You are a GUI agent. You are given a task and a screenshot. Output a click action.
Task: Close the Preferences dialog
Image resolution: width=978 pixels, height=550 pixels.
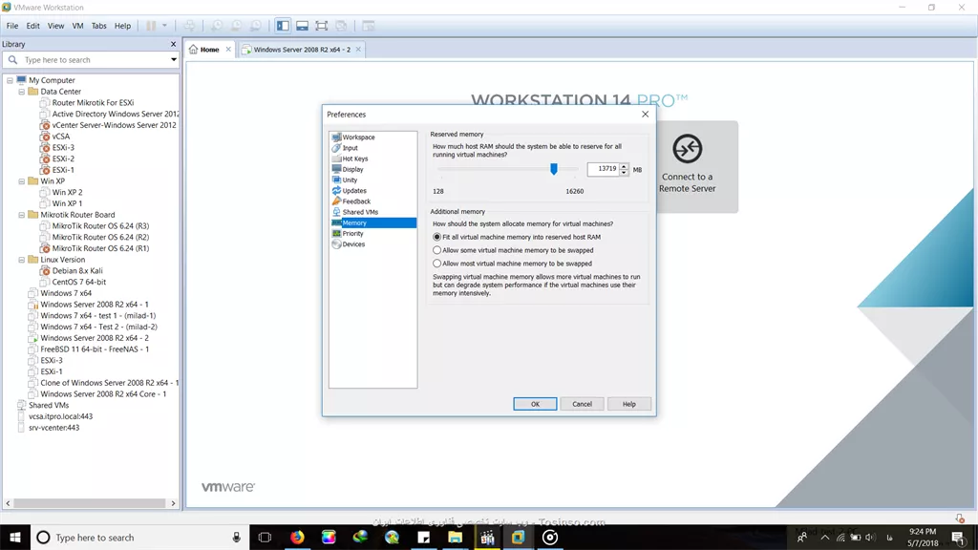[645, 115]
